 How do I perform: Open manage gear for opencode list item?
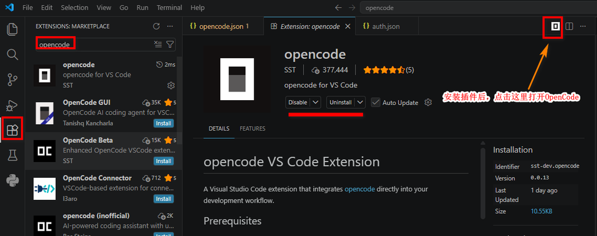click(x=171, y=85)
